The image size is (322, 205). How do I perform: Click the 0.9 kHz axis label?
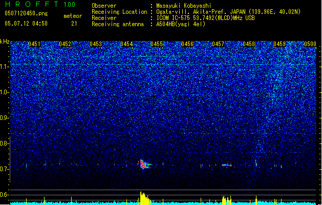coord(4,118)
